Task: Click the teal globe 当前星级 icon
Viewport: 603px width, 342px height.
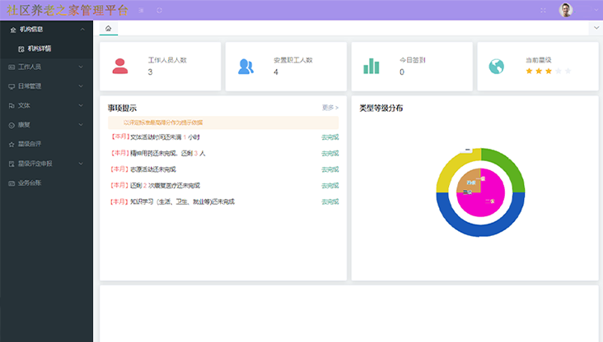Action: point(496,67)
